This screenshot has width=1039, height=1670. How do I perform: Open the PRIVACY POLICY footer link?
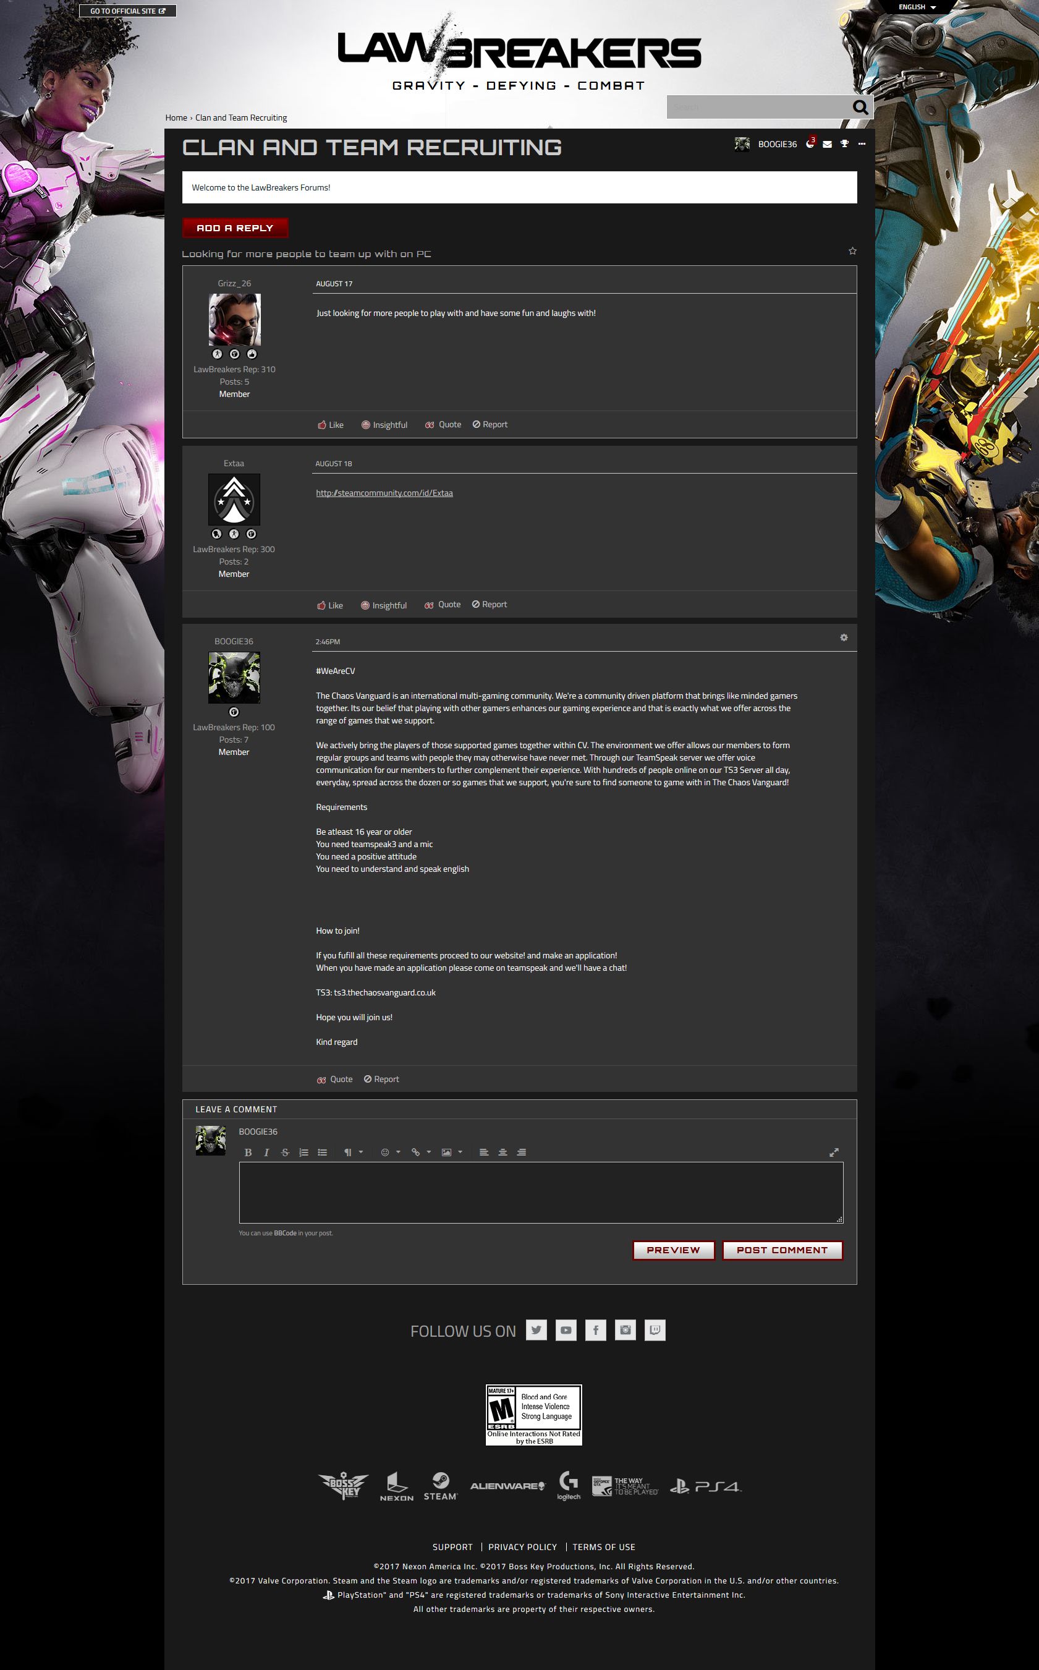(x=522, y=1547)
